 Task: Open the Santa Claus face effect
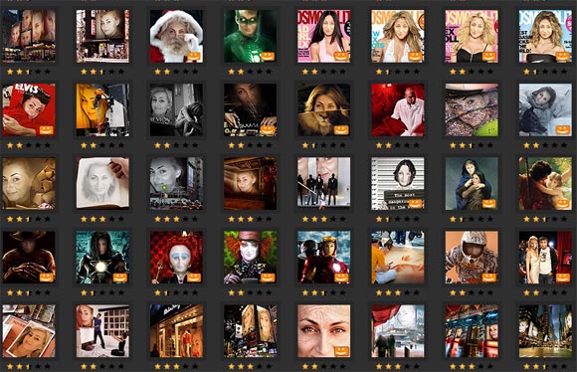click(x=176, y=36)
